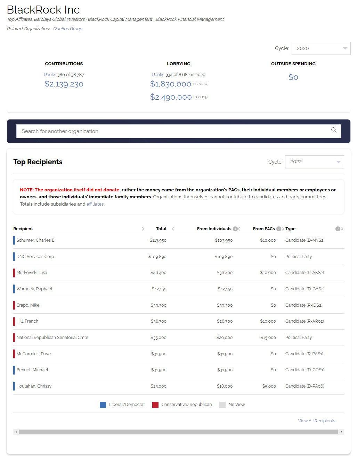Screen dimensions: 357x456
Task: Sort by Type column sort arrows
Action: point(342,229)
